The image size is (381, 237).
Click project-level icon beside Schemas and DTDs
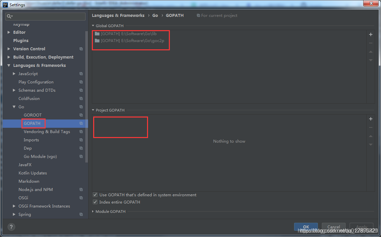pyautogui.click(x=81, y=90)
